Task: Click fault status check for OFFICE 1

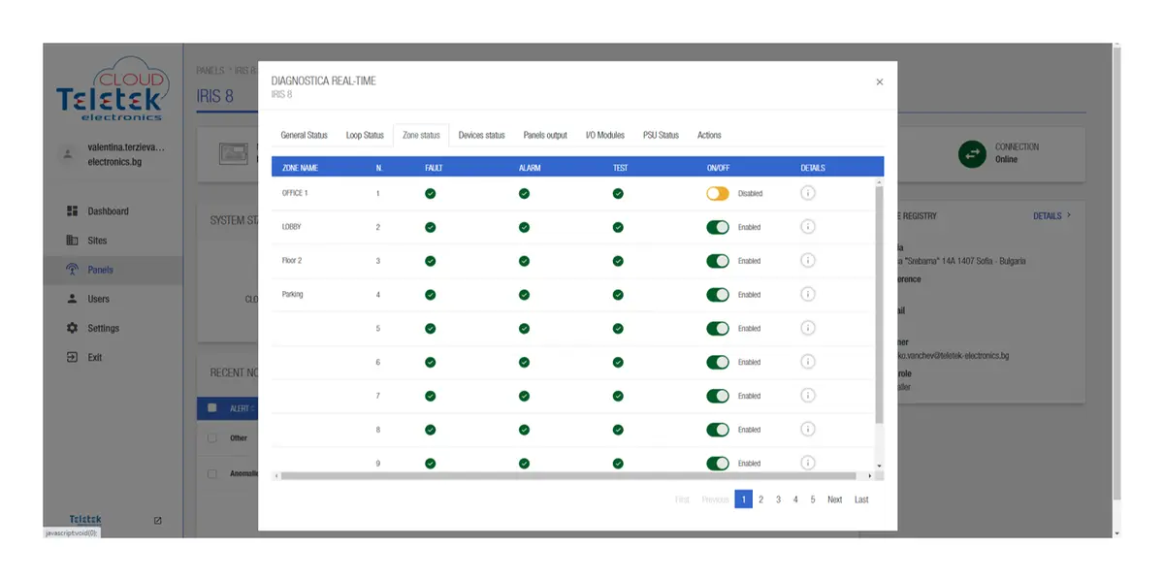Action: point(430,193)
